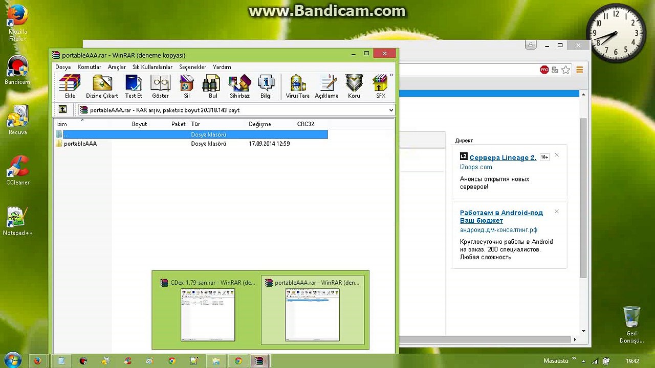The width and height of the screenshot is (655, 368).
Task: Click the Göster (View) toolbar icon
Action: pyautogui.click(x=160, y=86)
